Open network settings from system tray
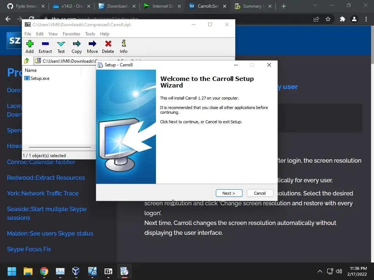The image size is (374, 280). [x=330, y=271]
